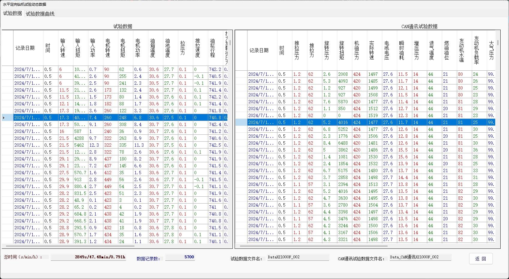The image size is (509, 279).
Task: Select the 发动机负载率 column header
Action: coord(479,50)
